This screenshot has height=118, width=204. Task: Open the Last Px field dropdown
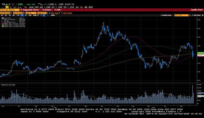[31, 13]
